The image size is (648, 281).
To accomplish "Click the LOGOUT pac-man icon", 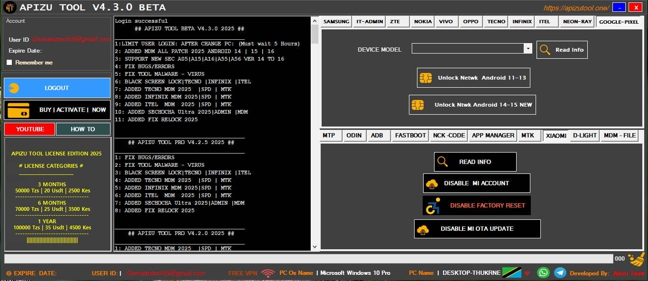I will click(15, 88).
